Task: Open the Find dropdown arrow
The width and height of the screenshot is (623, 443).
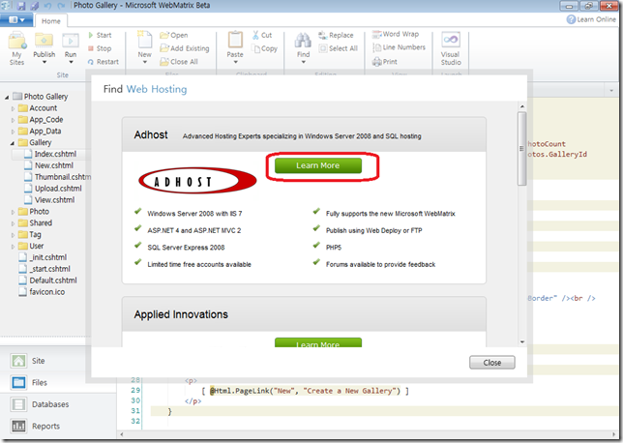Action: pos(303,62)
